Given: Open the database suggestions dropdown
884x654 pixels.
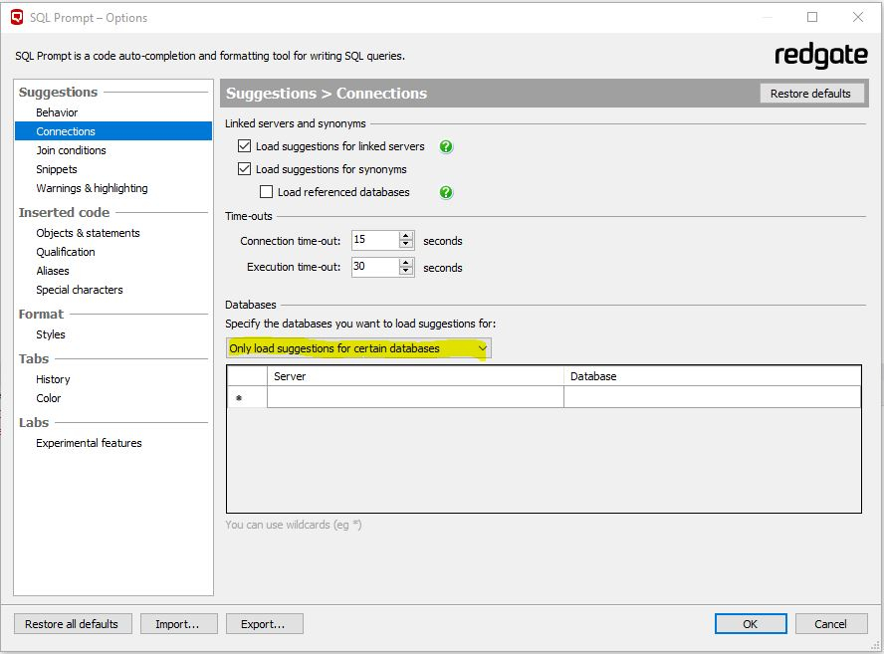Looking at the screenshot, I should (x=358, y=348).
